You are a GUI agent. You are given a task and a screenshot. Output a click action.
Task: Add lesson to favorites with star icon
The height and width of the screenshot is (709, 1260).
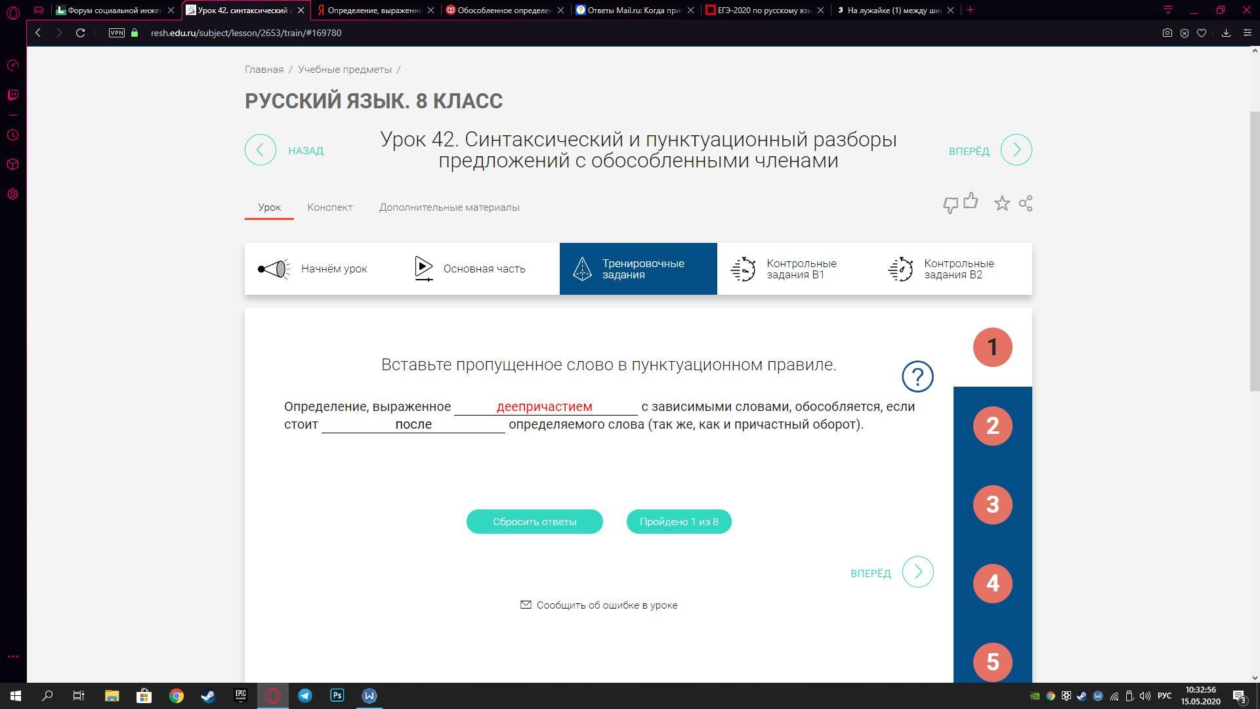[1001, 204]
